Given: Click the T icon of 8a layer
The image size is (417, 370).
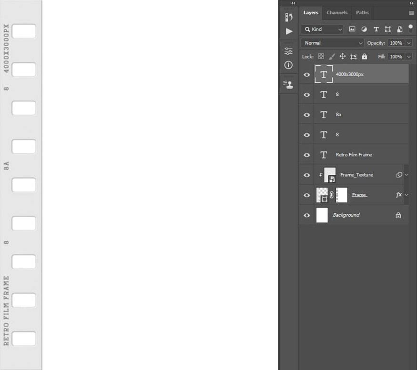Looking at the screenshot, I should coord(324,115).
